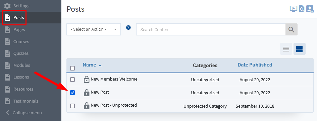
Task: Click the lock icon beside New Post - Unprotected
Action: (x=87, y=106)
